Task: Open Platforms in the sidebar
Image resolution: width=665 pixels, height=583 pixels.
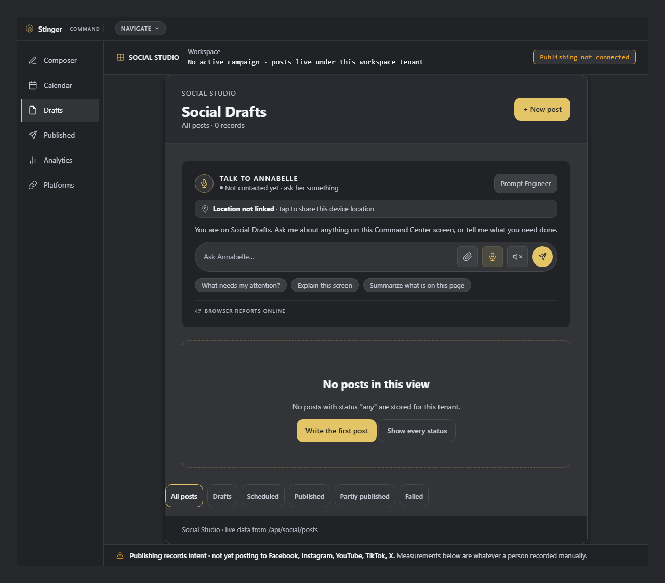Action: click(x=60, y=185)
